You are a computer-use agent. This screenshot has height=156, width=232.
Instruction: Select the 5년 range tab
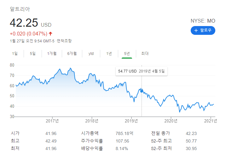coord(127,53)
